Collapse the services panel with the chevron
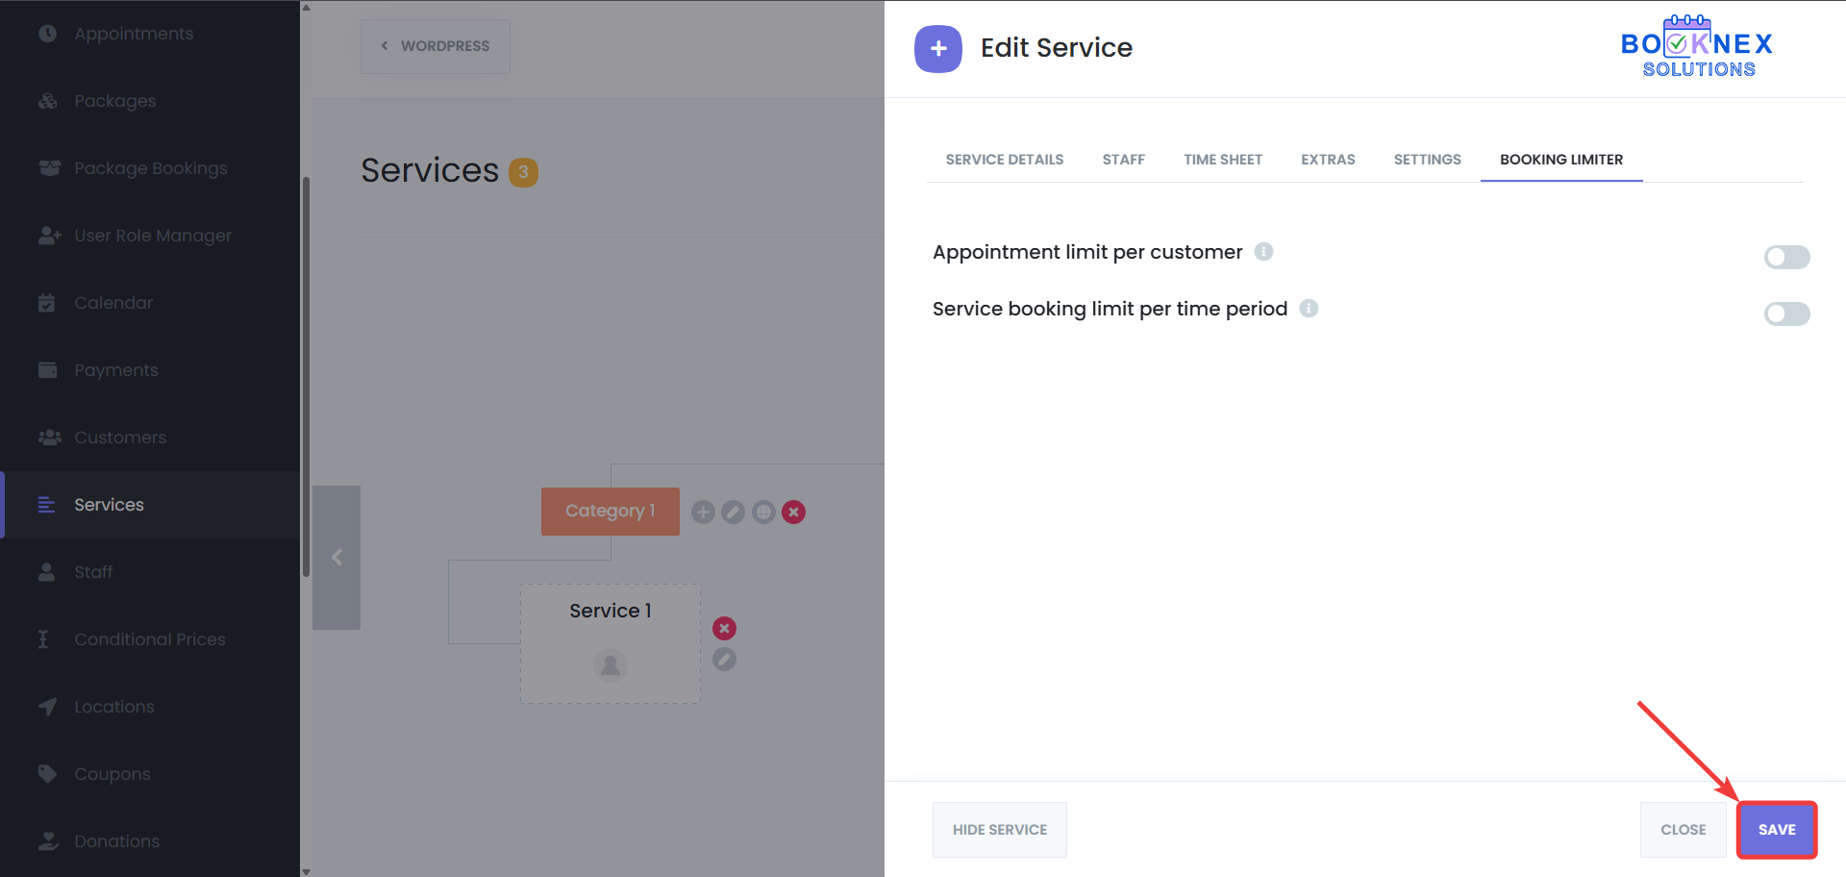The height and width of the screenshot is (877, 1846). 337,557
